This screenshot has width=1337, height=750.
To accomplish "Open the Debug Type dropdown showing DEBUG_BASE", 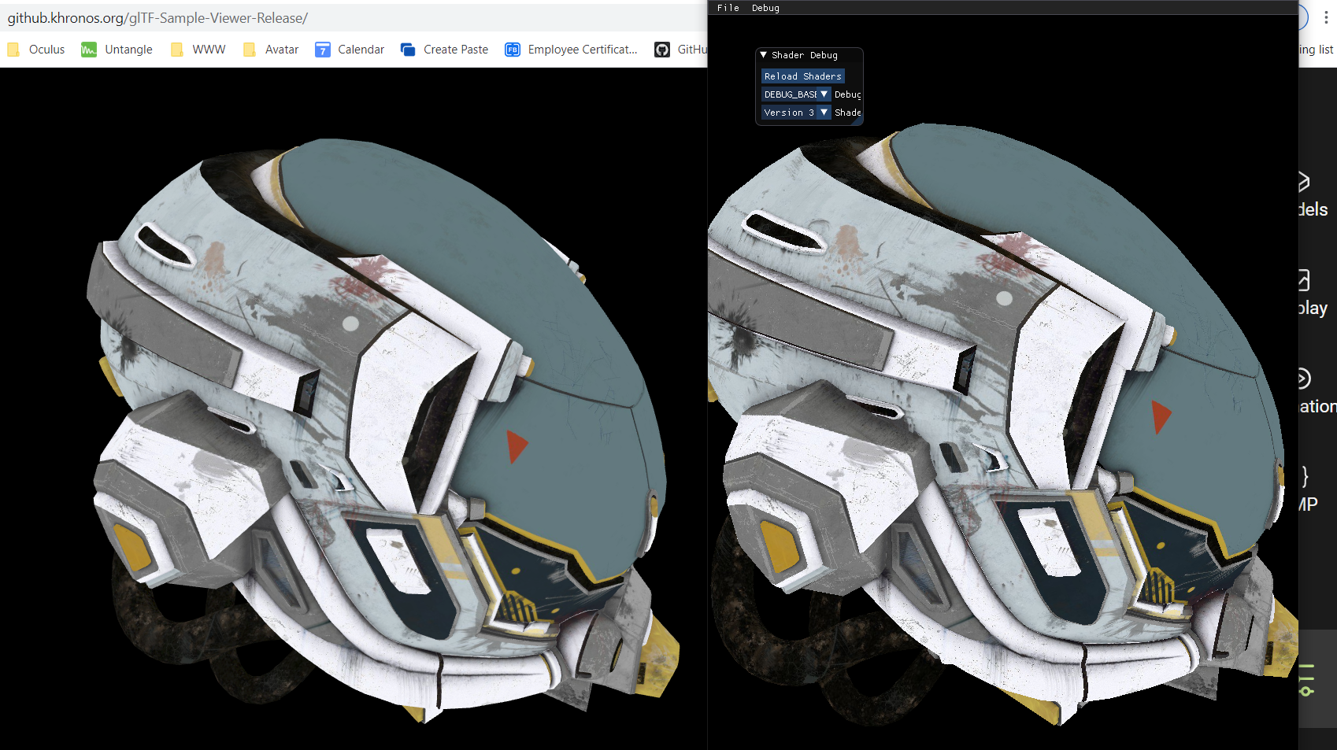I will pos(795,94).
